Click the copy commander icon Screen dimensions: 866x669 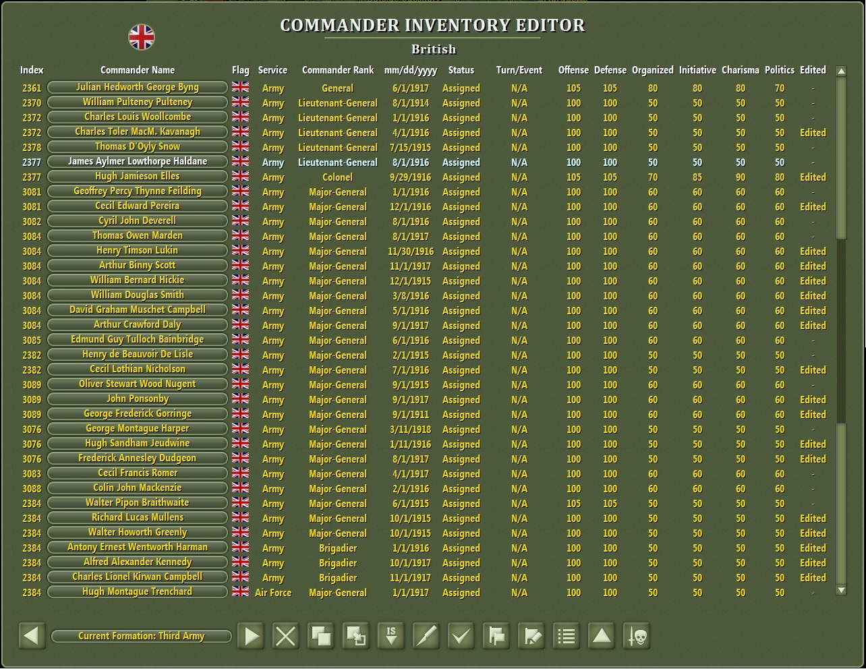click(320, 635)
